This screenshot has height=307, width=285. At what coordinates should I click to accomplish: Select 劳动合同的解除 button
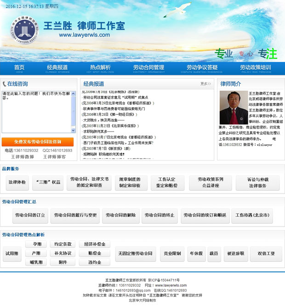point(120,215)
